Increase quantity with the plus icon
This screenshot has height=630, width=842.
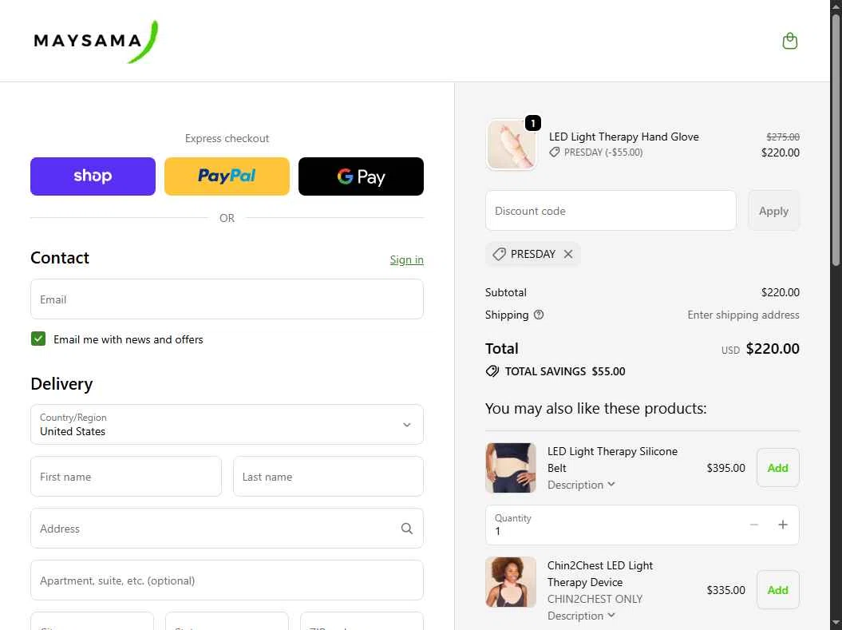pyautogui.click(x=782, y=525)
